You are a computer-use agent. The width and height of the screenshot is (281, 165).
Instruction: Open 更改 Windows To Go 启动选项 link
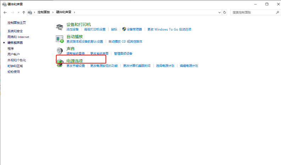(x=169, y=29)
